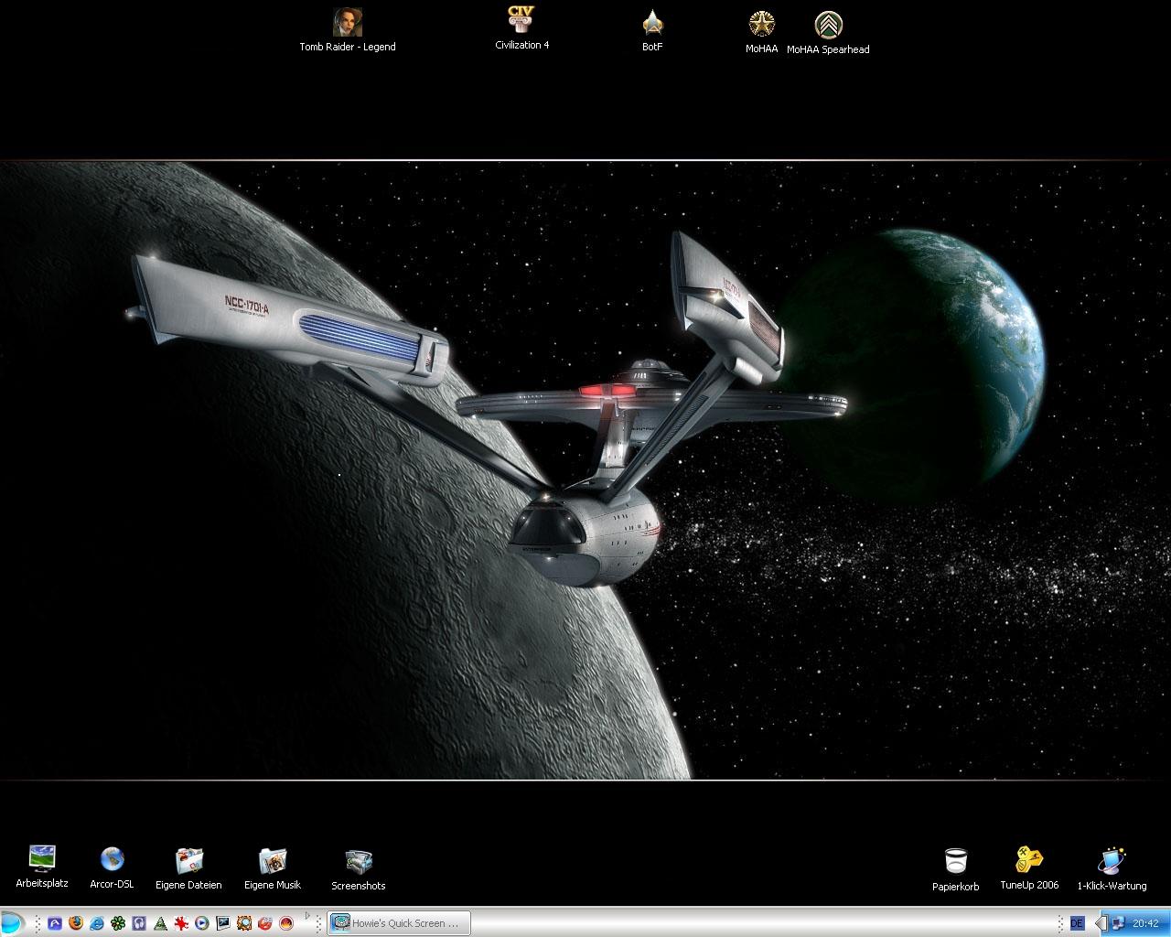Open Tomb Raider - Legend desktop shortcut
Viewport: 1171px width, 937px height.
(348, 29)
